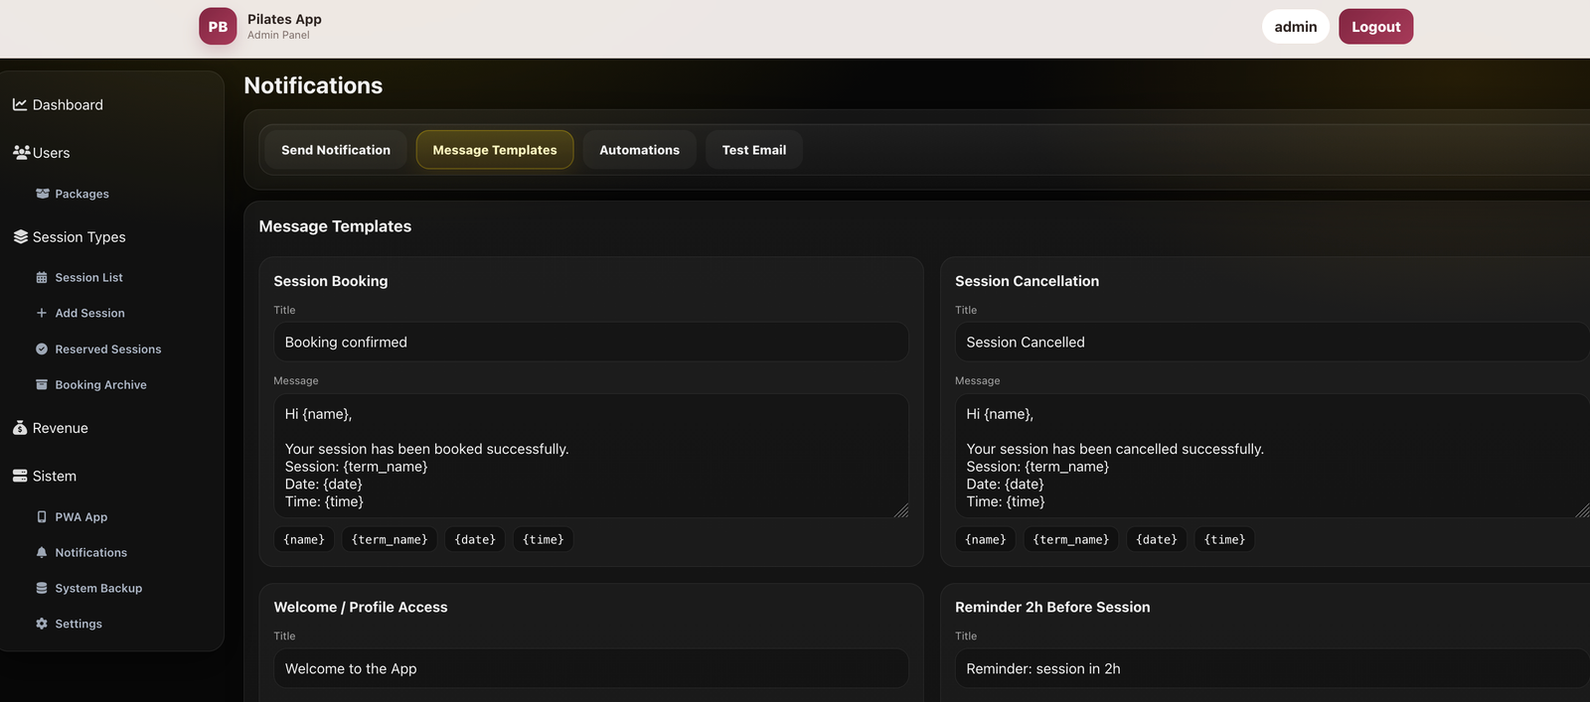1590x702 pixels.
Task: Switch to Automations tab
Action: pyautogui.click(x=640, y=150)
